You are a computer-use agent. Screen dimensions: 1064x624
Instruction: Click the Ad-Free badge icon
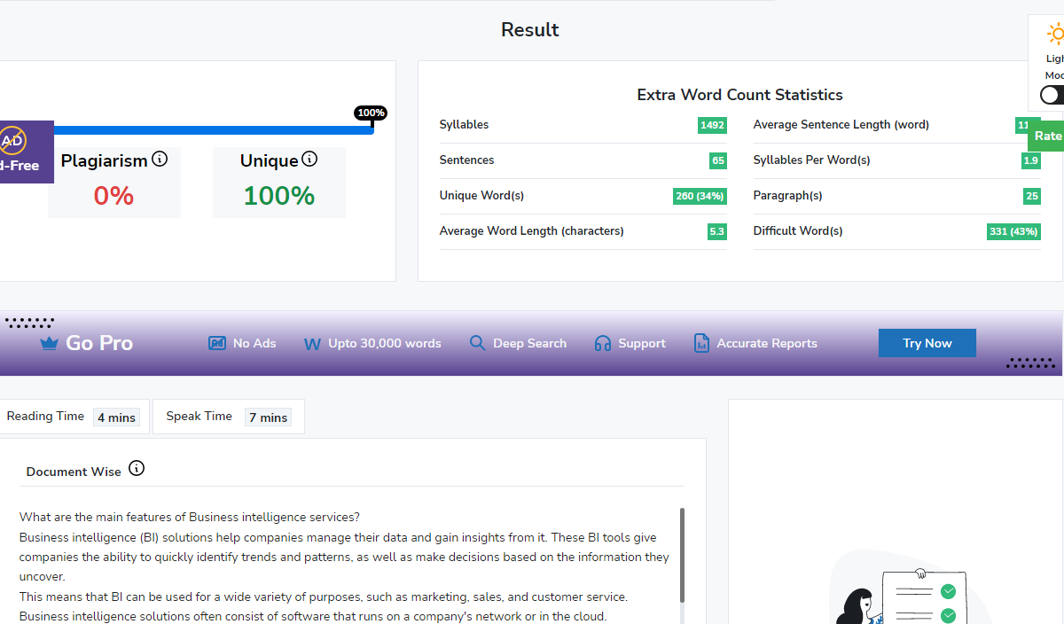pyautogui.click(x=12, y=140)
